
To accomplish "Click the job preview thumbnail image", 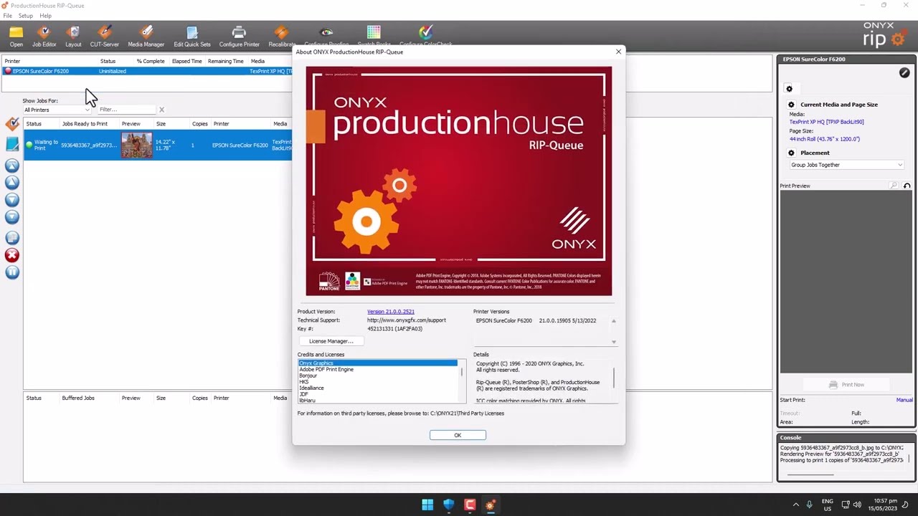I will click(x=136, y=145).
